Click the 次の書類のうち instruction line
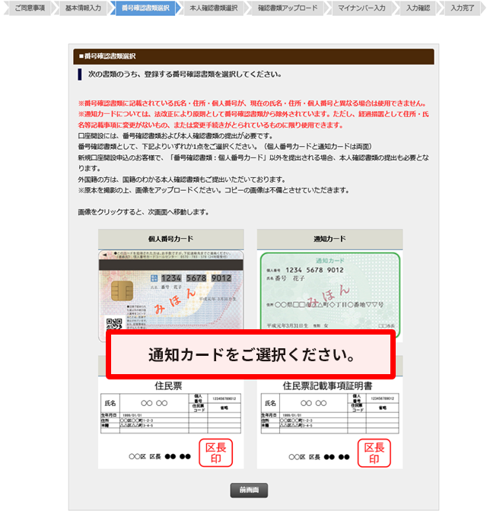487x511 pixels. 185,75
